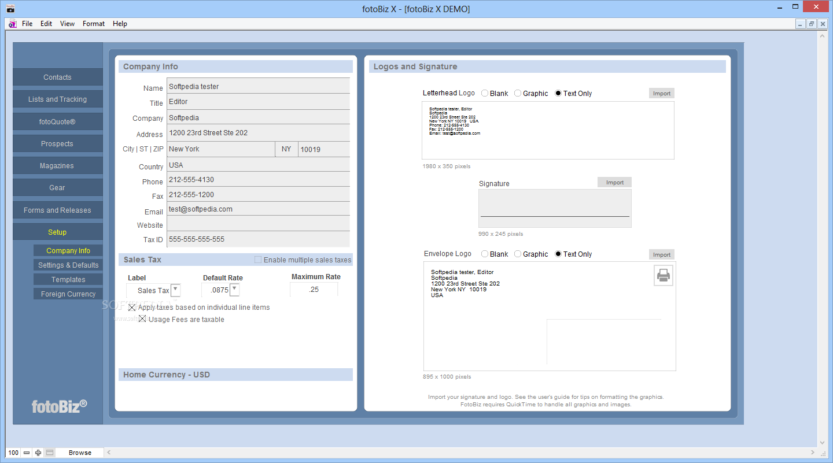Click the Signature preview box
Image resolution: width=833 pixels, height=463 pixels.
(555, 208)
